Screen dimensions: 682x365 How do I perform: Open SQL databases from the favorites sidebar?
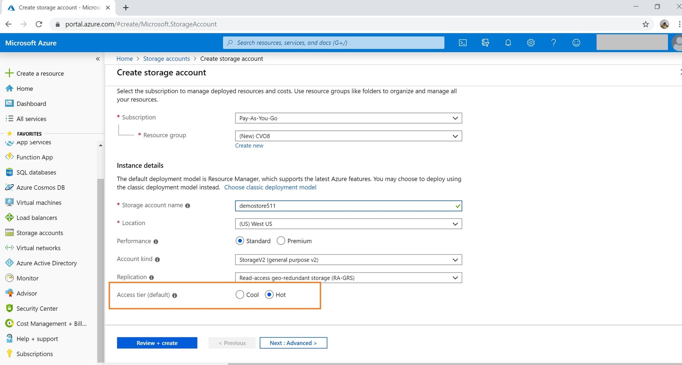click(36, 172)
